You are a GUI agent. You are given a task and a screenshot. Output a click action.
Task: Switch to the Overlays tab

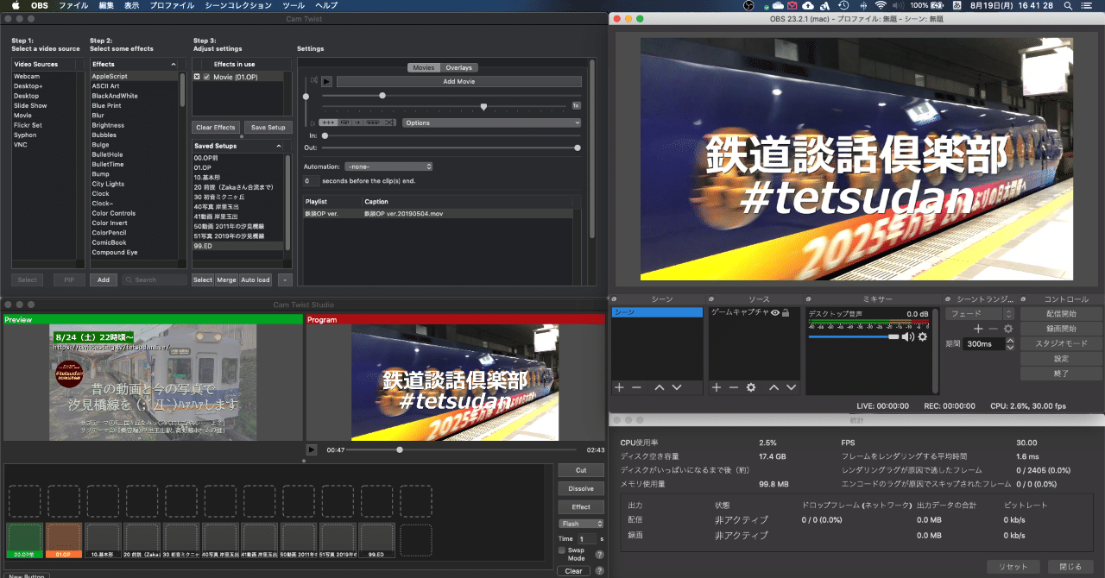458,68
